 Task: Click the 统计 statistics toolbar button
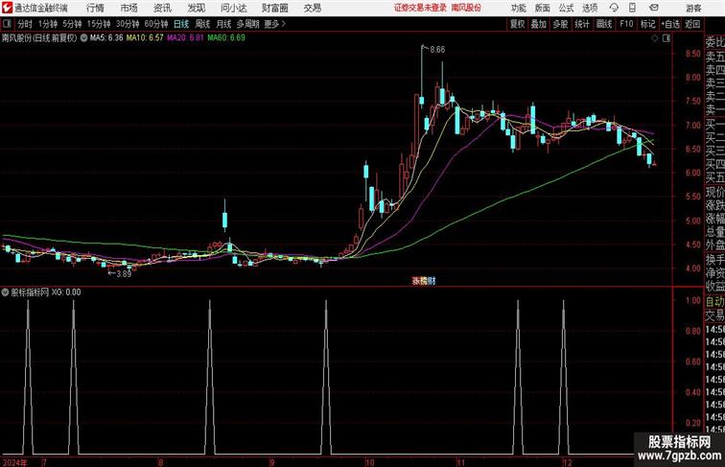tap(582, 24)
